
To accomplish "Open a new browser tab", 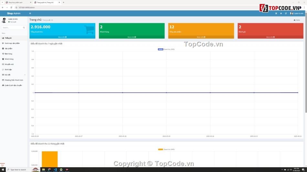I will (x=63, y=3).
